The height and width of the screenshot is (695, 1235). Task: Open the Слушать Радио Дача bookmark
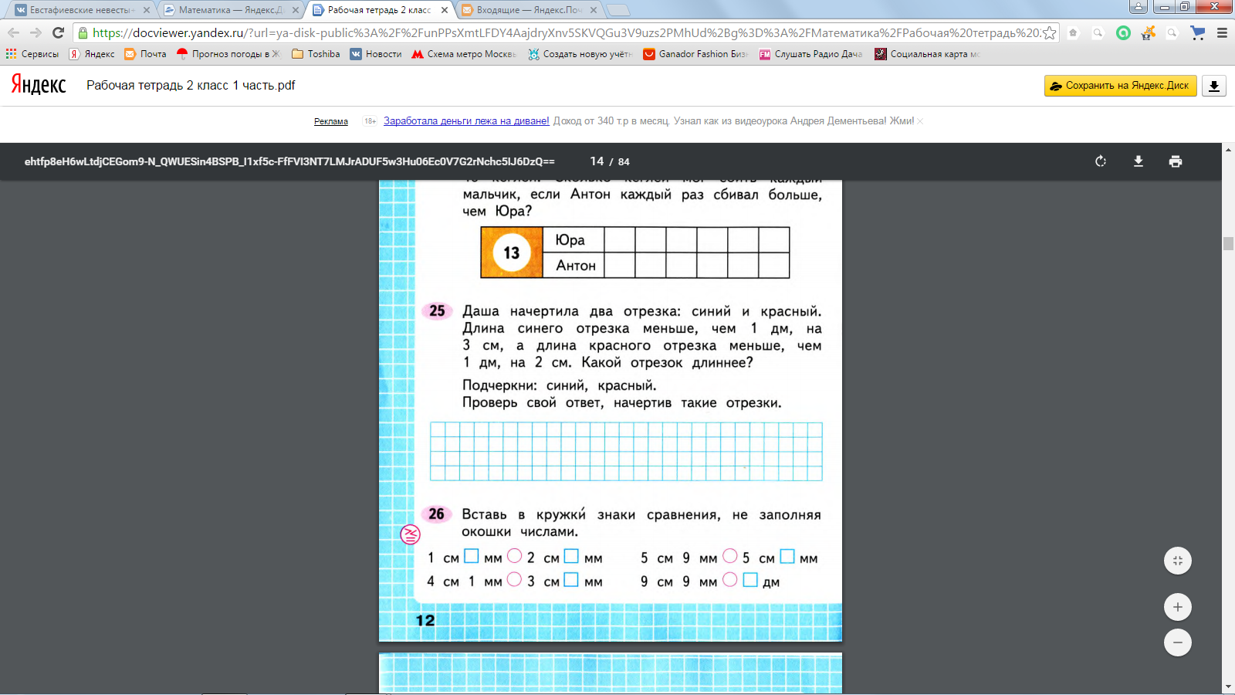[811, 54]
